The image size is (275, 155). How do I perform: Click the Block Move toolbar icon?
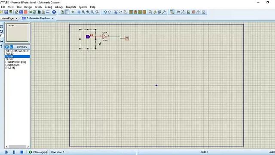point(135,12)
